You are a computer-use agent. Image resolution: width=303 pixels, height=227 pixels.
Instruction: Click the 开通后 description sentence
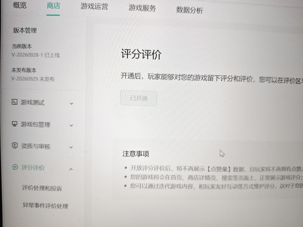212,78
